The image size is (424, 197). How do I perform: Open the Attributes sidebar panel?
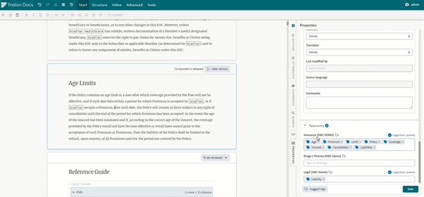(293, 68)
